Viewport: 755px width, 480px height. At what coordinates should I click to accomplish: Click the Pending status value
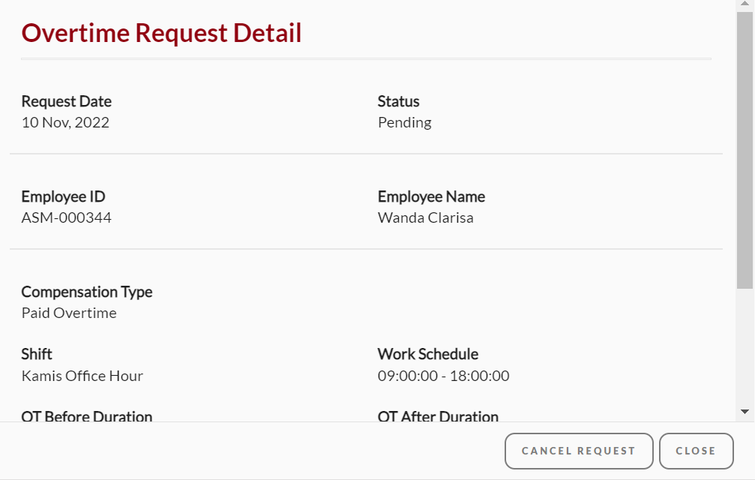[x=404, y=122]
